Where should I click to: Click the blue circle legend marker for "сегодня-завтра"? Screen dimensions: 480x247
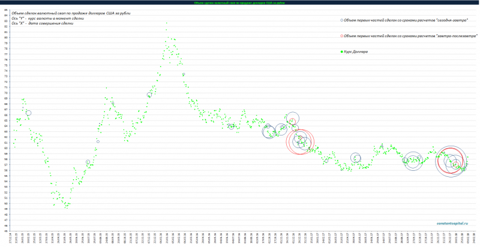[x=342, y=20]
